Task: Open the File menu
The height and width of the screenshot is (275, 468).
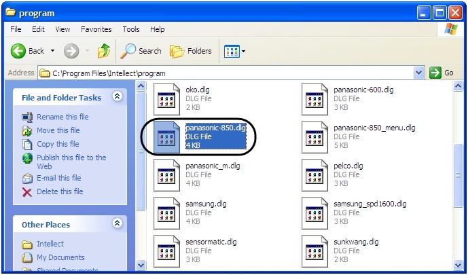Action: (16, 29)
